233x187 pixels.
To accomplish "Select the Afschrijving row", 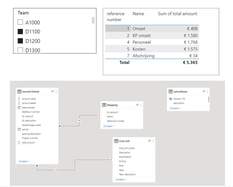I will (152, 56).
